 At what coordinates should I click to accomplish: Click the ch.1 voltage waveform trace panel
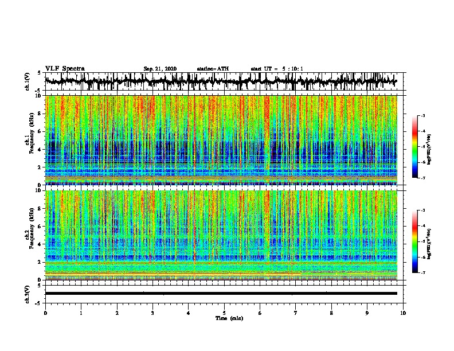point(225,81)
